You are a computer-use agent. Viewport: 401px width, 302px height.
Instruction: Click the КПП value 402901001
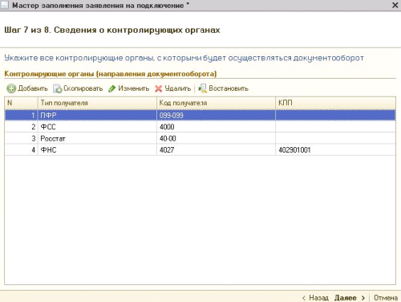(x=294, y=150)
